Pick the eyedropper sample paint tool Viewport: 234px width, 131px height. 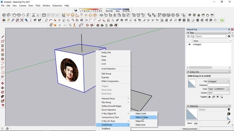click(x=229, y=123)
